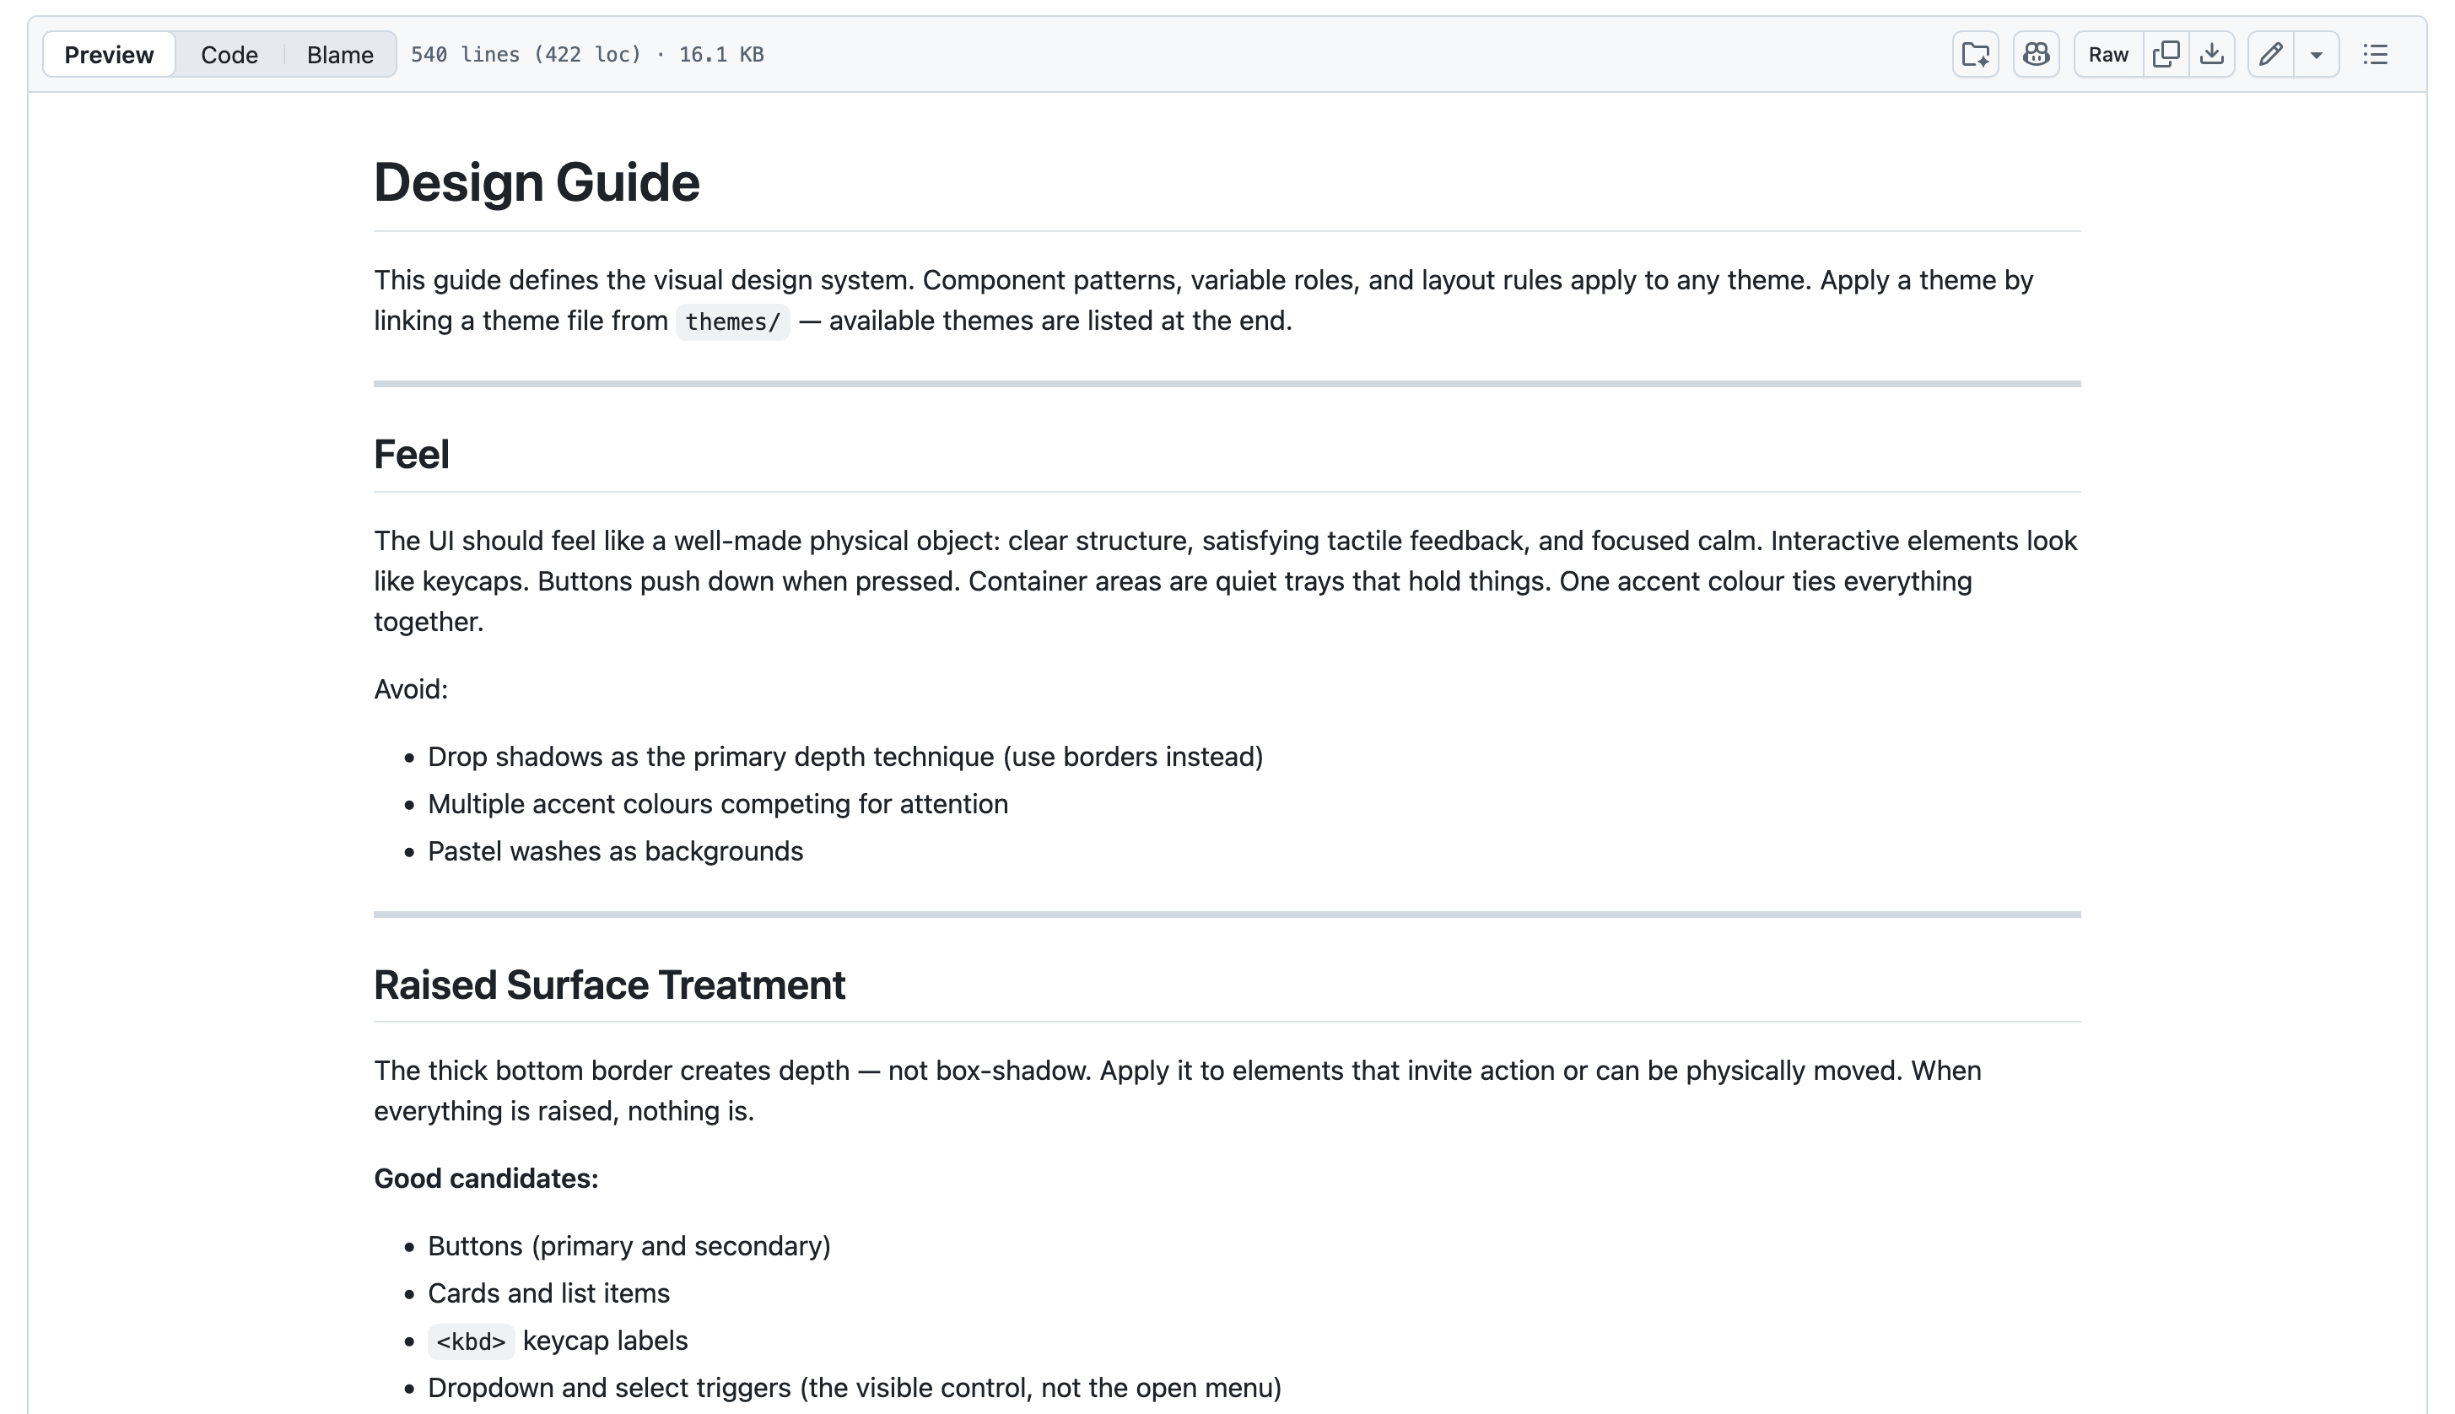Click the Cards and list items bullet
Screen dimensions: 2455x1414
pyautogui.click(x=548, y=1293)
